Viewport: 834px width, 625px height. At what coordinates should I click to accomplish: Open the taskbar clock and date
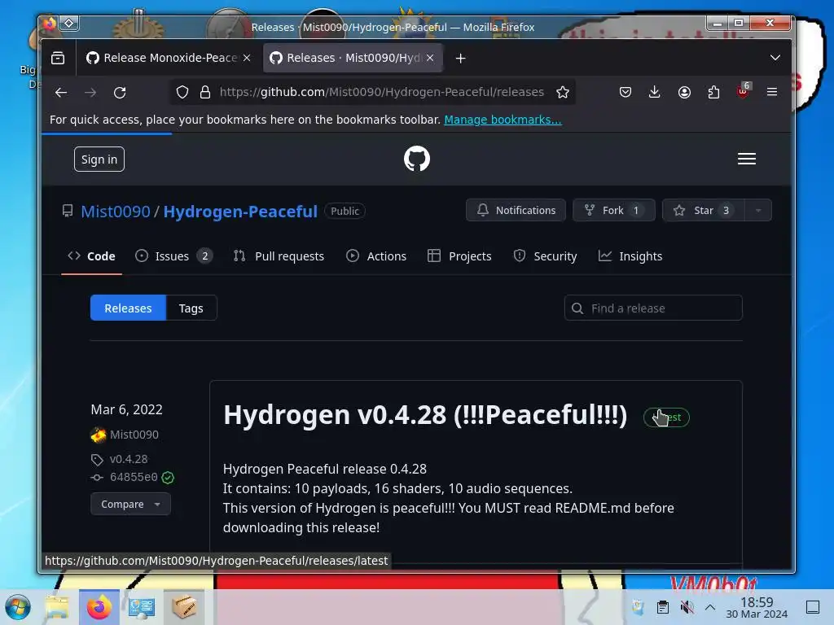coord(757,607)
